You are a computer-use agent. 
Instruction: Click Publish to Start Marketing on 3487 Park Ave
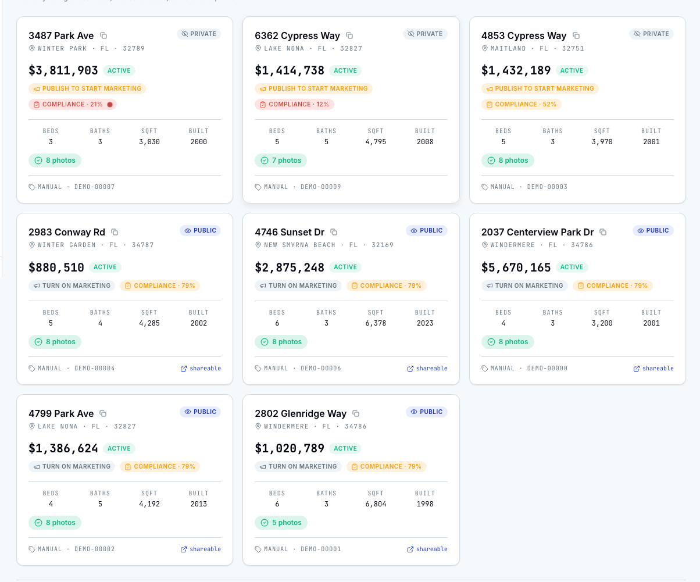(87, 88)
